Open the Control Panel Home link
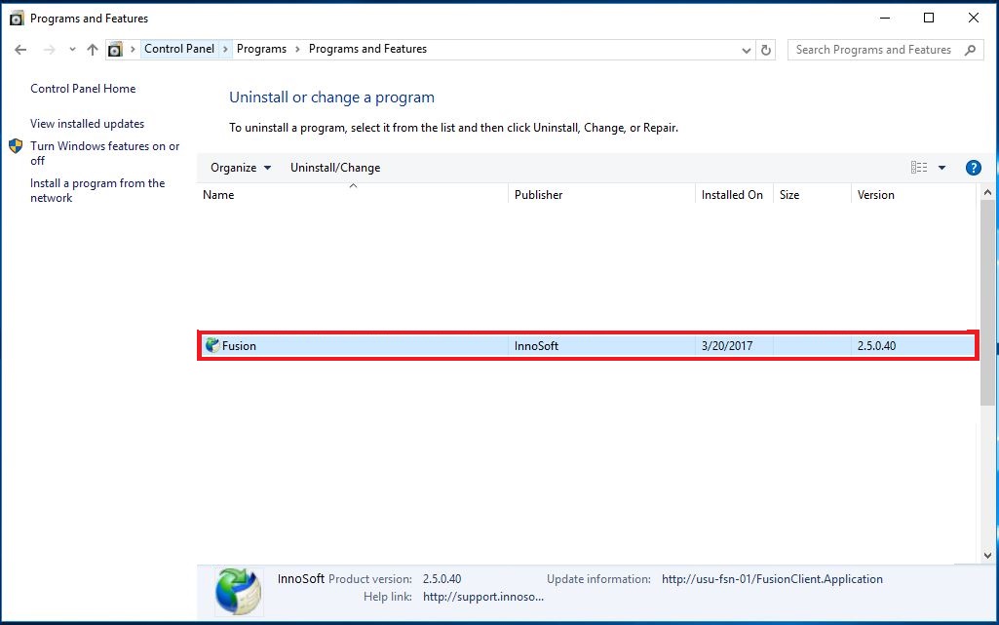999x625 pixels. [83, 89]
